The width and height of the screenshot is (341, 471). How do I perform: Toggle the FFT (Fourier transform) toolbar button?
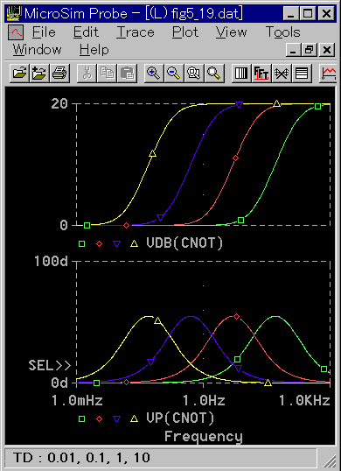[x=261, y=73]
